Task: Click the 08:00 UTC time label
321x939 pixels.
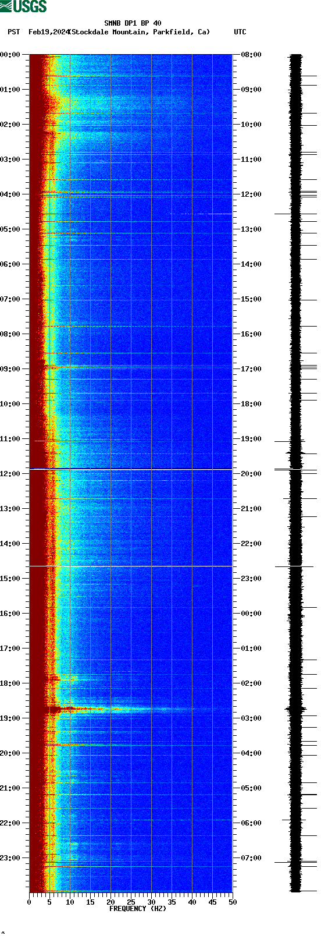Action: 251,55
